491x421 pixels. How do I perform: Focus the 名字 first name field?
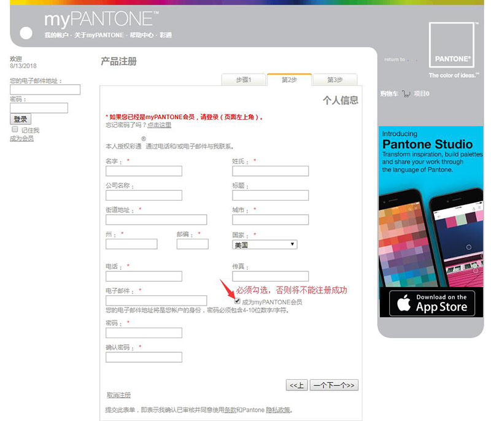(x=144, y=171)
